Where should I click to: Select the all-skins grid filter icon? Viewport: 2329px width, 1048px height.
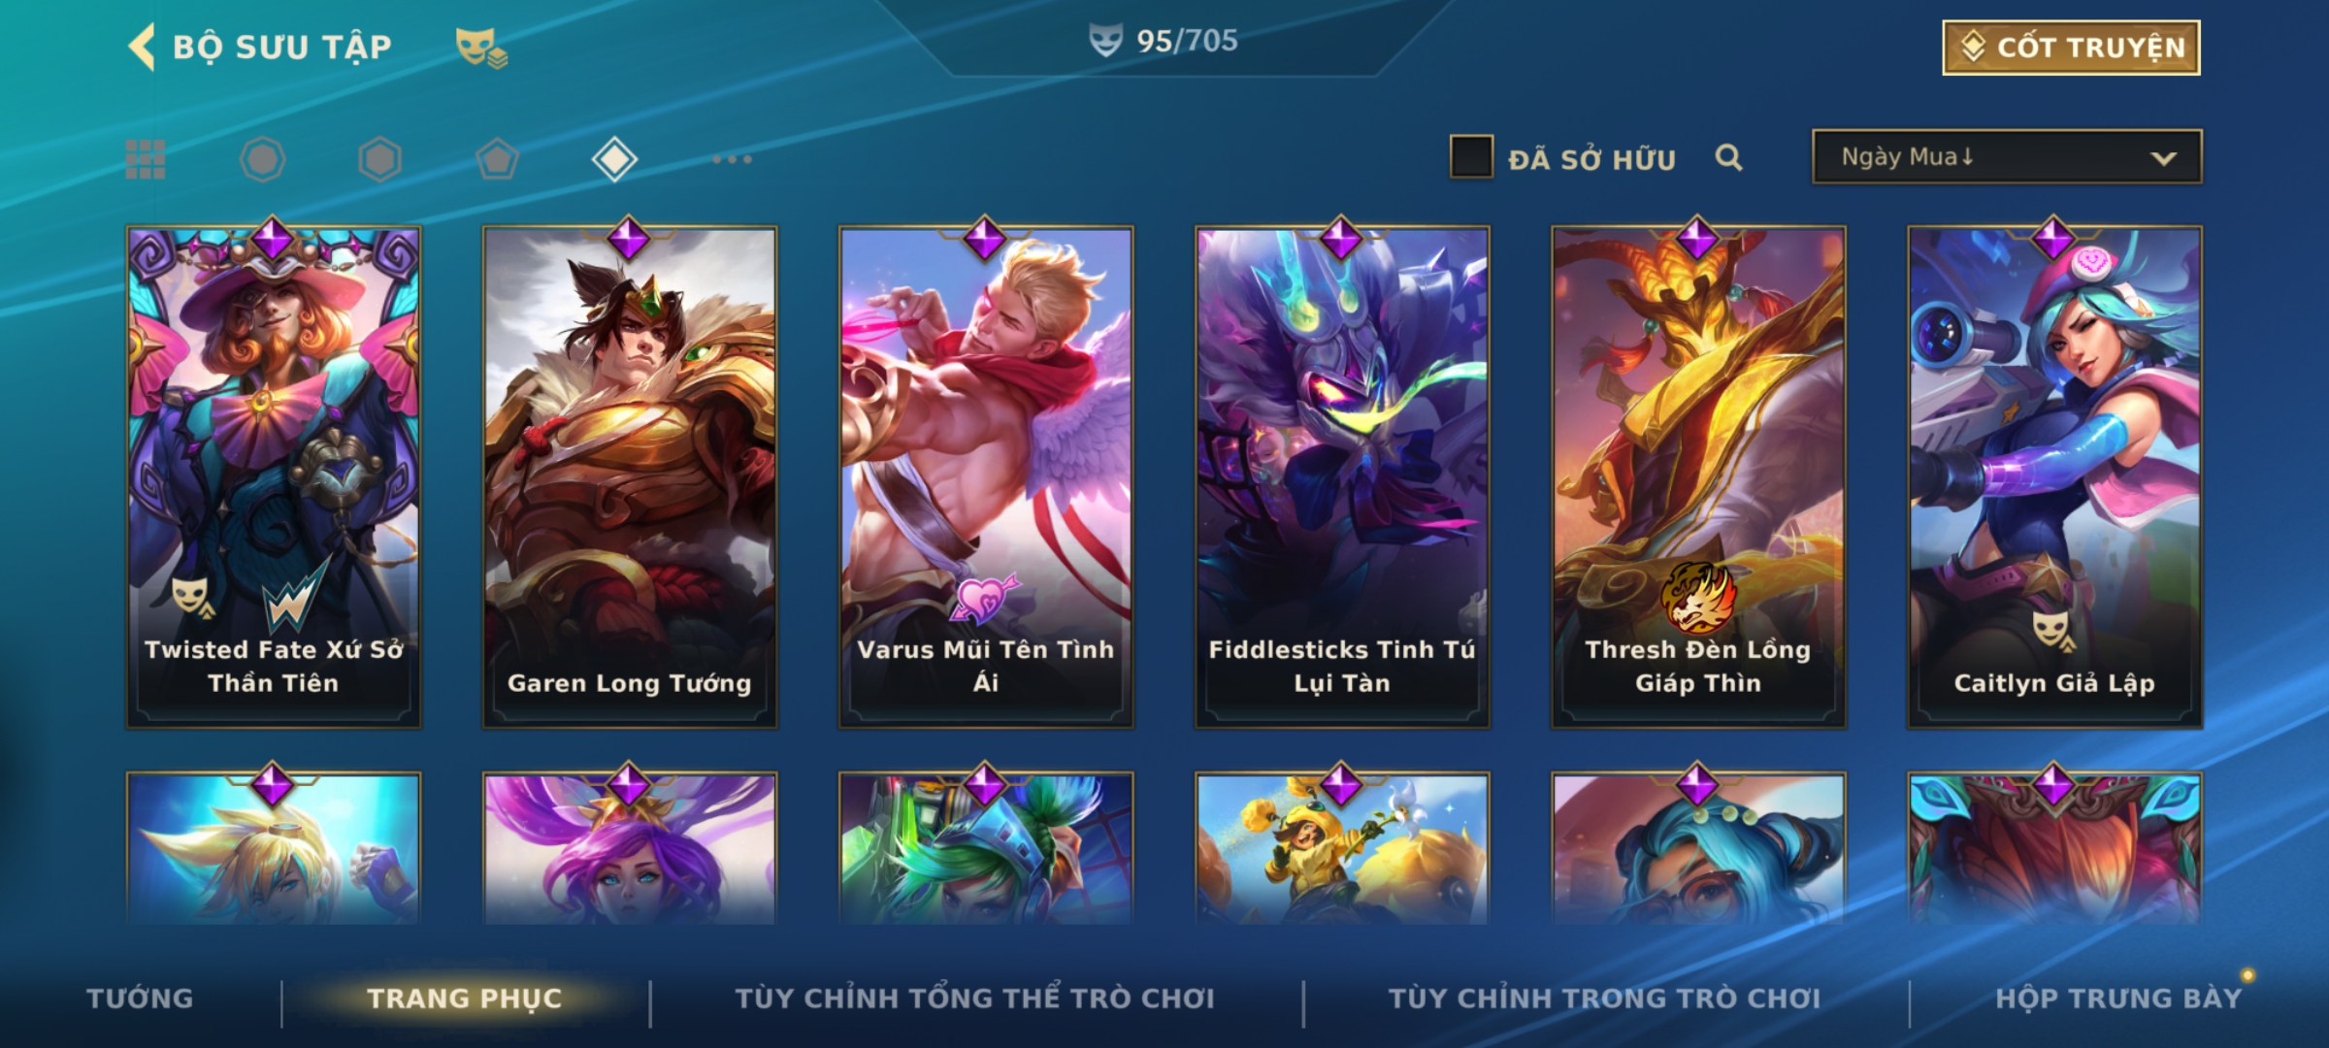click(x=146, y=159)
